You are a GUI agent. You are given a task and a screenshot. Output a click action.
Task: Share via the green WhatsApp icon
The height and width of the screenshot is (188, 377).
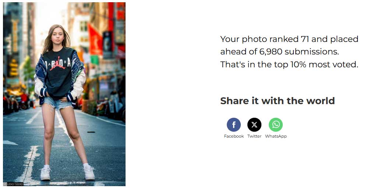pos(275,125)
